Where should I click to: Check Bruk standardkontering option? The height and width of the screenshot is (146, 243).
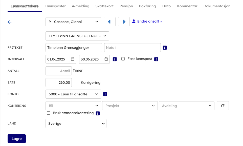pyautogui.click(x=49, y=113)
